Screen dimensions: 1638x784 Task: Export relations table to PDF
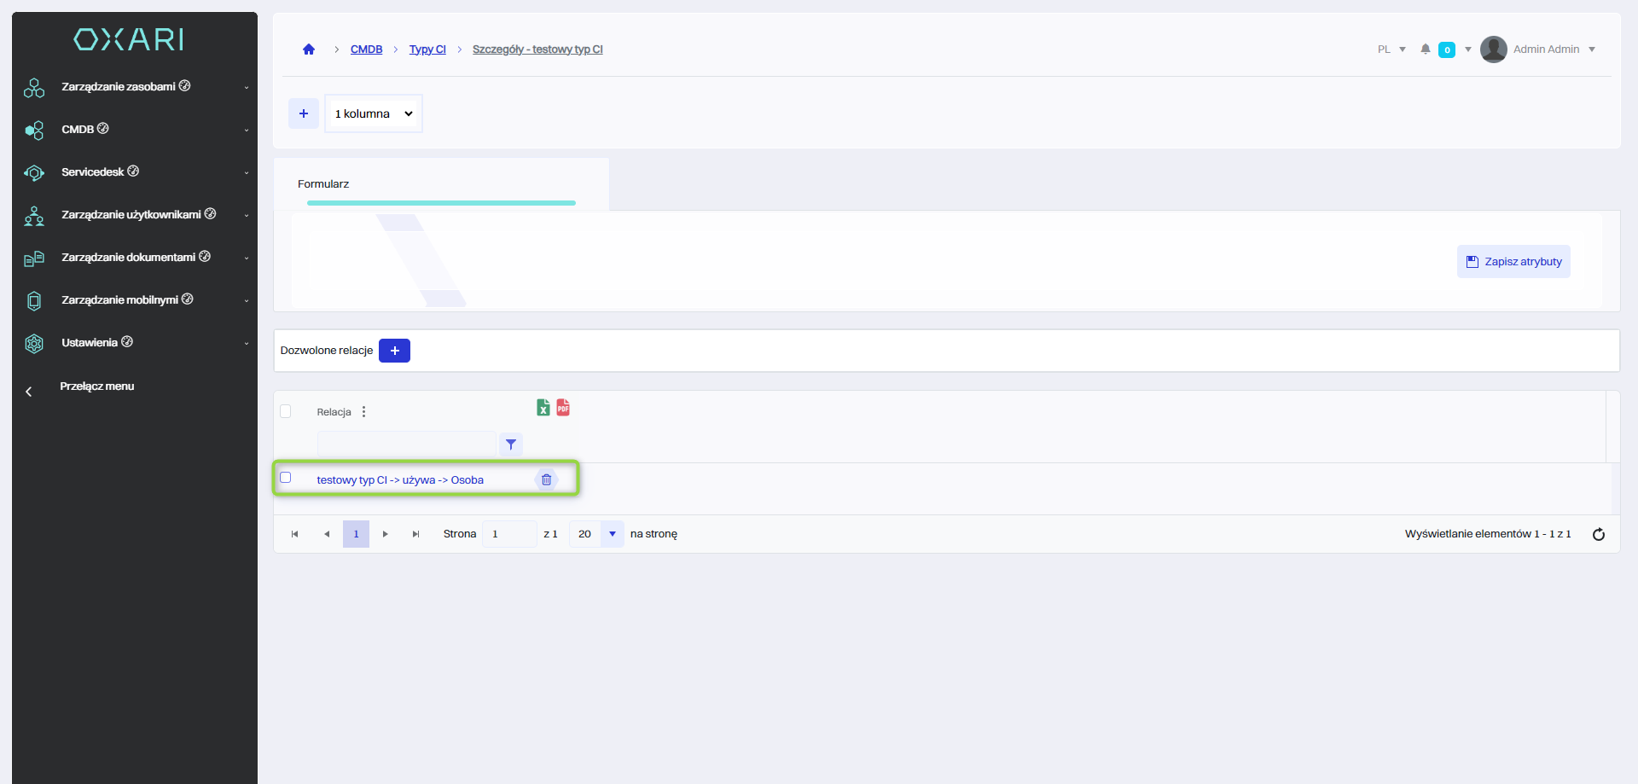(x=563, y=408)
